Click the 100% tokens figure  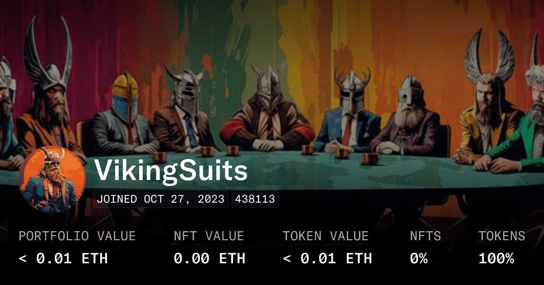pos(496,258)
